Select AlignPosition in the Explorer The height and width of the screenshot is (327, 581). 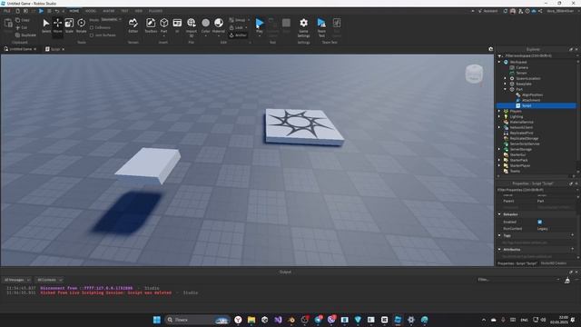click(x=532, y=94)
